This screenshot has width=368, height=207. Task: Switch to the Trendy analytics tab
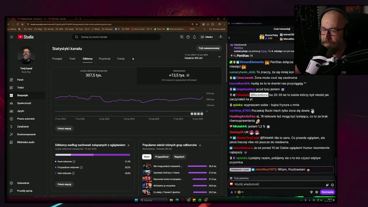click(121, 59)
